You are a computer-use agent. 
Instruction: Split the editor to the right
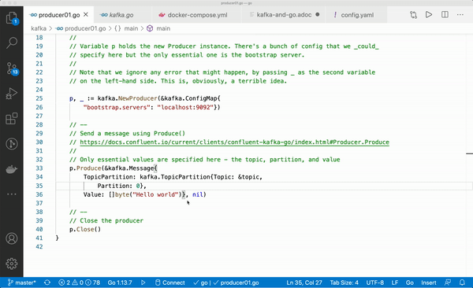tap(445, 14)
